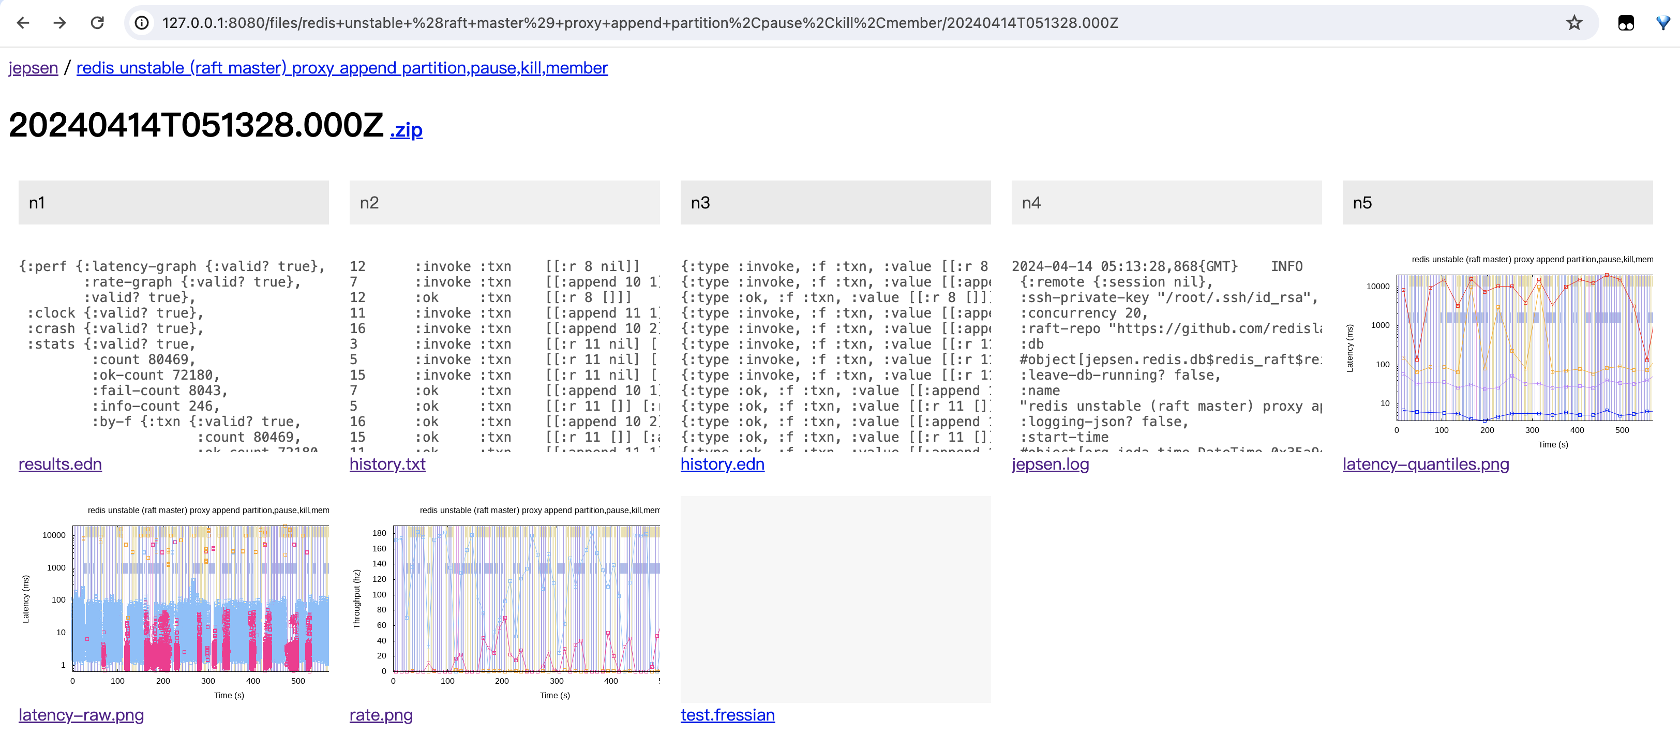Click the throughput rate graph thumbnail
The width and height of the screenshot is (1680, 750).
[x=505, y=599]
